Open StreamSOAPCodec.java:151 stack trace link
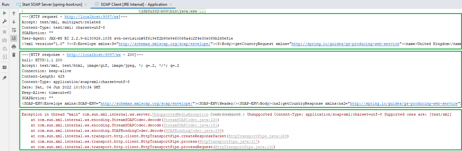The width and height of the screenshot is (462, 151). click(191, 125)
